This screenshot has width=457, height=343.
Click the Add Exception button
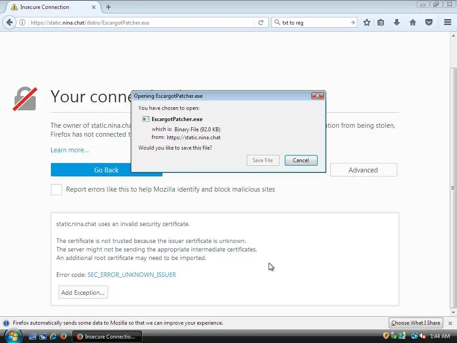pyautogui.click(x=83, y=292)
